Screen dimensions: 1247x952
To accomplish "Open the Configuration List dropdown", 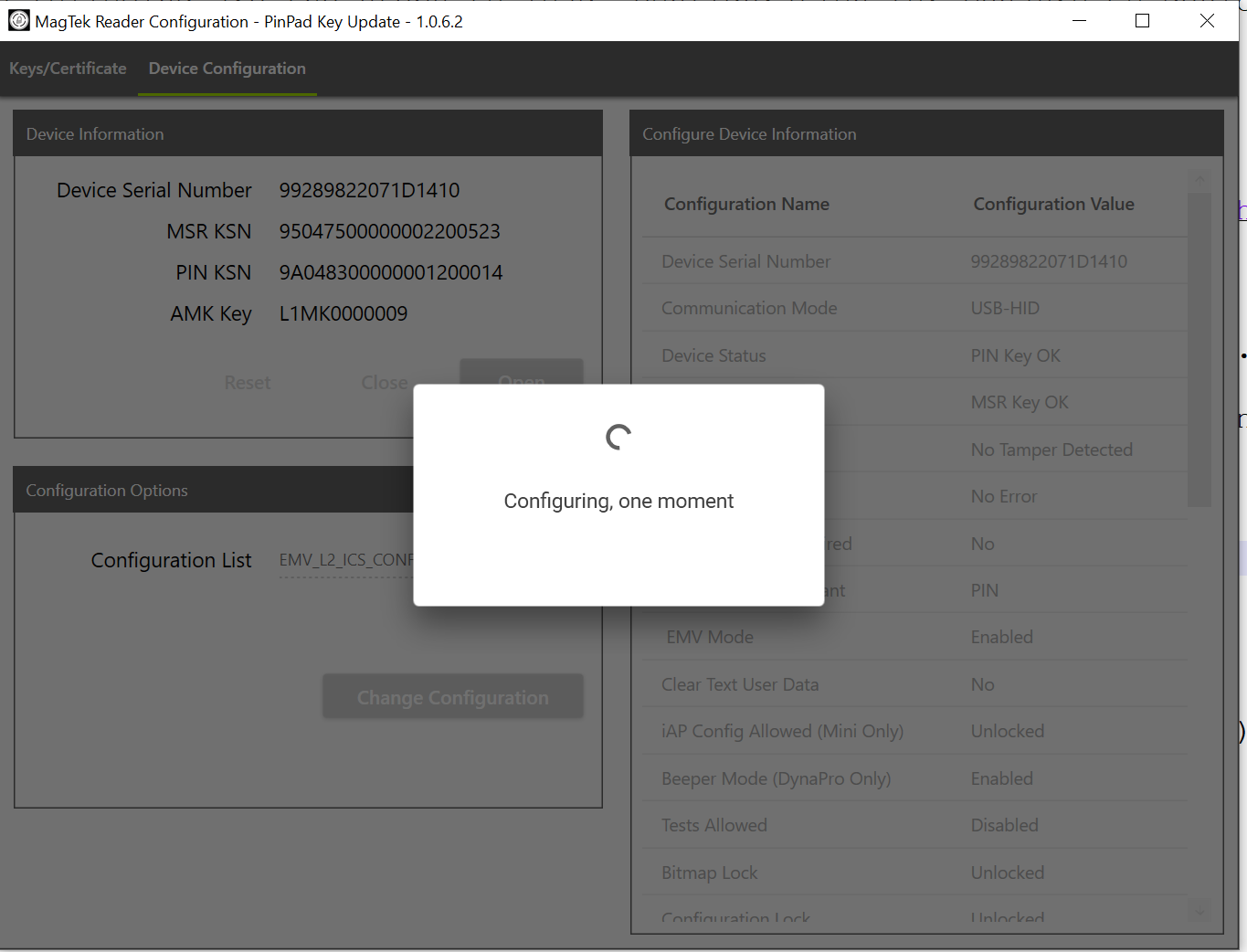I will click(x=346, y=560).
